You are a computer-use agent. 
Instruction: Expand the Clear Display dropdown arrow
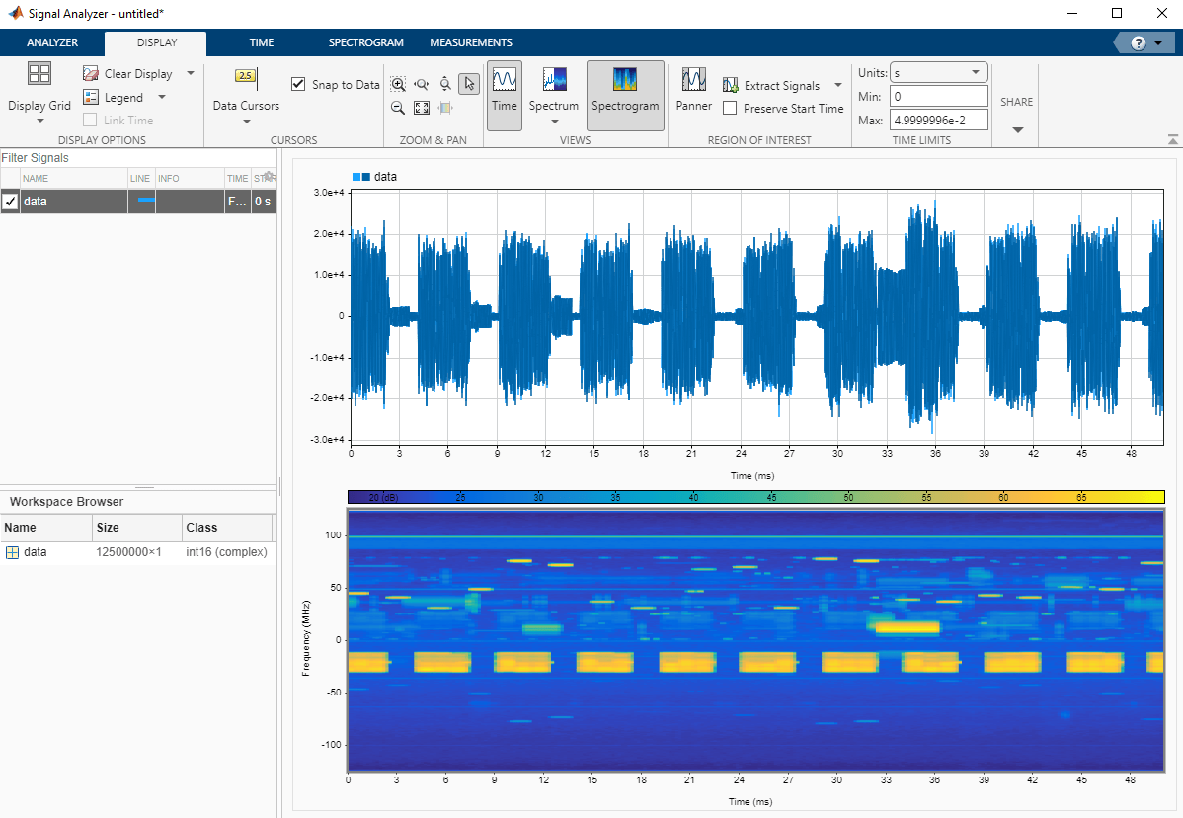pos(190,72)
